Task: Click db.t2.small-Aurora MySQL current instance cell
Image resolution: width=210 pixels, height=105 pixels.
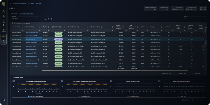Action: [75, 63]
